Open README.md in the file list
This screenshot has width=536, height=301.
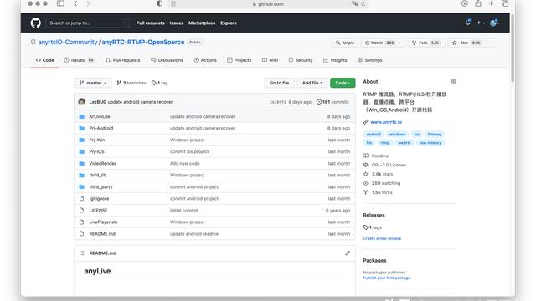102,234
